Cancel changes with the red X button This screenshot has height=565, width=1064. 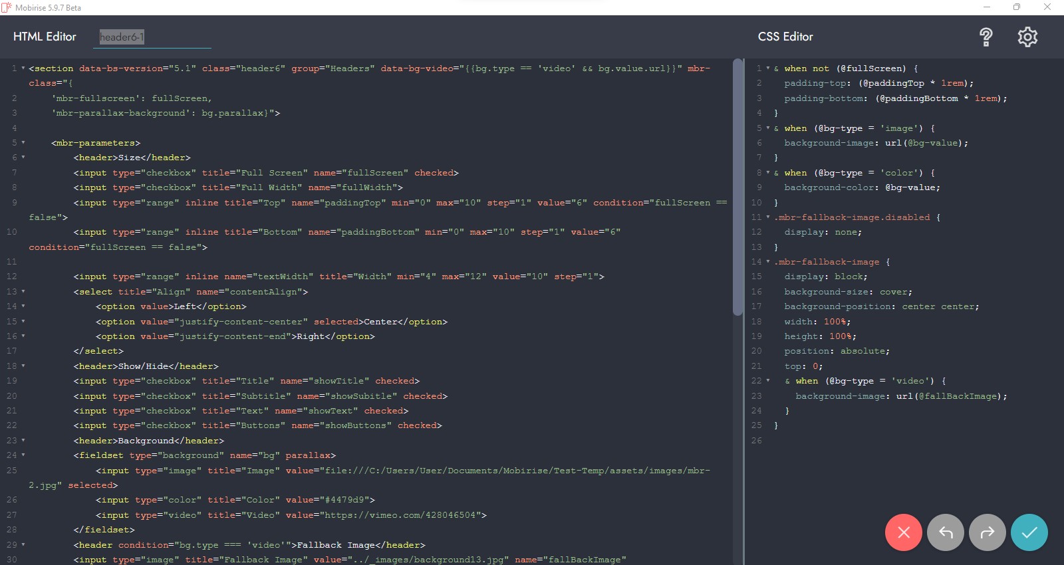(x=903, y=532)
